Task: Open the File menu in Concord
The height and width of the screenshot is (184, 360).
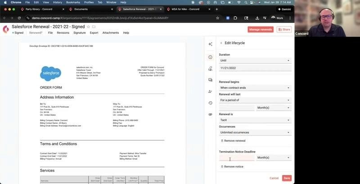Action: coord(50,33)
